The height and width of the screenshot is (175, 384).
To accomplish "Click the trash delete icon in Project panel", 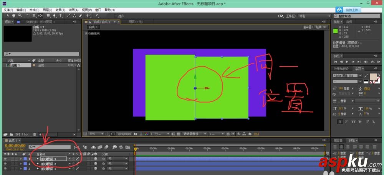I will [35, 134].
